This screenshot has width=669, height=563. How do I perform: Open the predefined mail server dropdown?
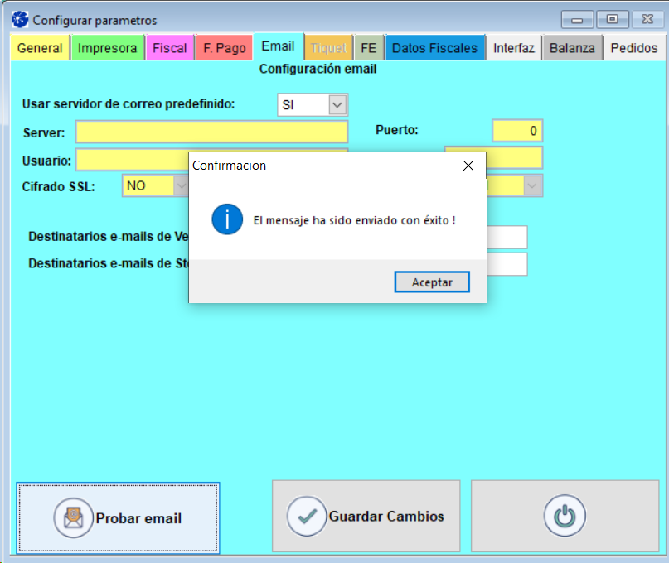(x=337, y=105)
